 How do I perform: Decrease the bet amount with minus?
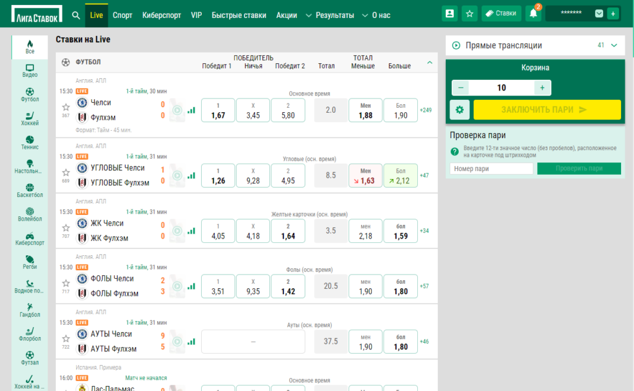tap(461, 88)
